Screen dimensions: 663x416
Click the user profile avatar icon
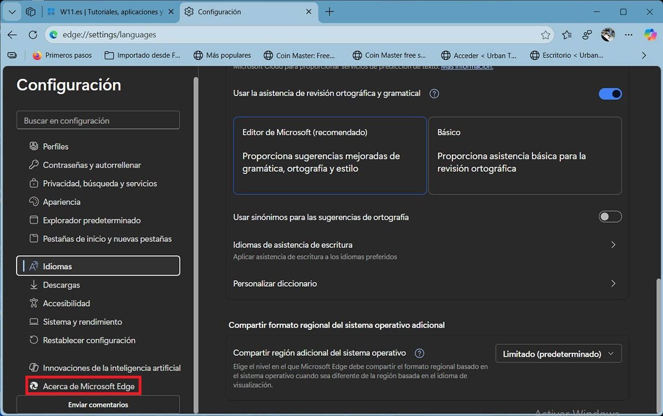(608, 35)
